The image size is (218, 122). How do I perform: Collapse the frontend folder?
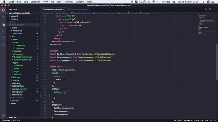14,19
